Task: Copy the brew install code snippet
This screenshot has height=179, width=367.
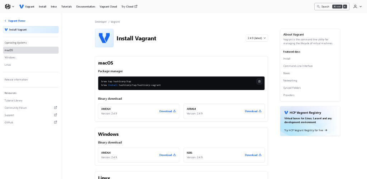Action: click(x=259, y=81)
